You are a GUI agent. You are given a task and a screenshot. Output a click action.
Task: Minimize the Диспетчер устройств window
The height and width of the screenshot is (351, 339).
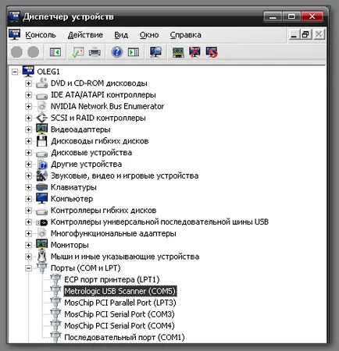273,16
